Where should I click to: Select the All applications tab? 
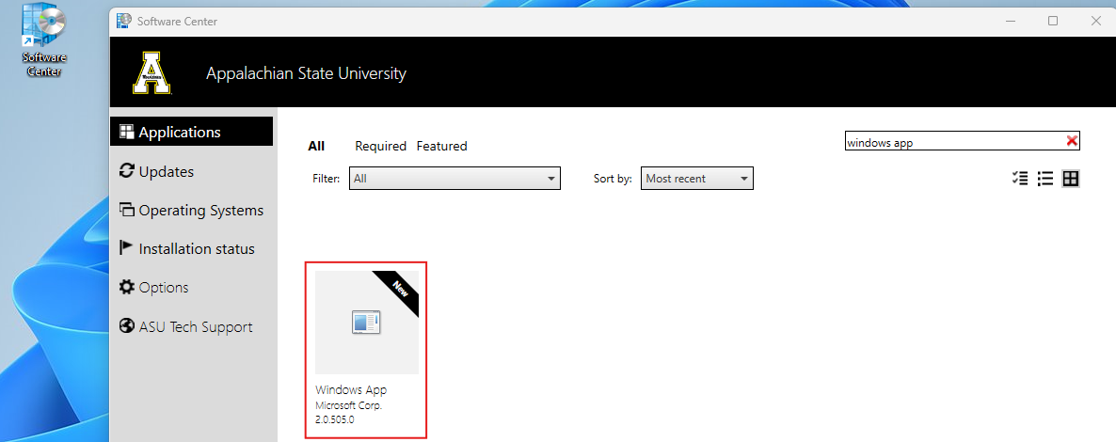(x=316, y=146)
